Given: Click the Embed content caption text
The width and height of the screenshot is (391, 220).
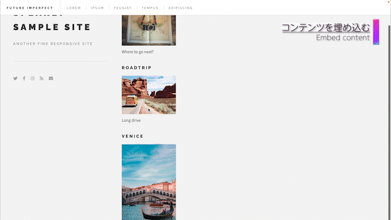Looking at the screenshot, I should pyautogui.click(x=343, y=38).
